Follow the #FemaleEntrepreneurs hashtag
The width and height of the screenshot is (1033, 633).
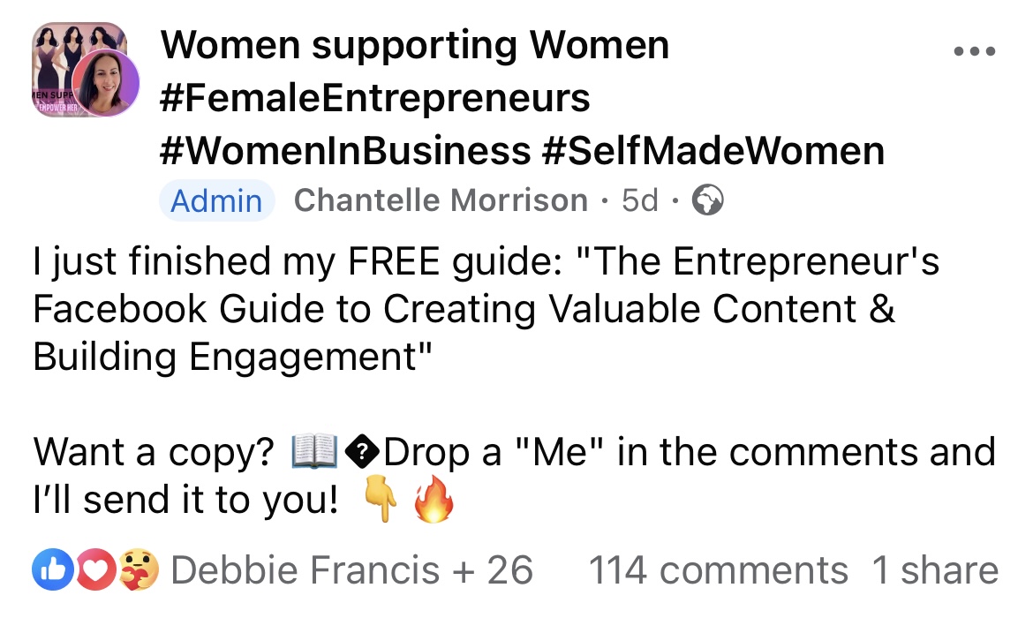click(375, 98)
